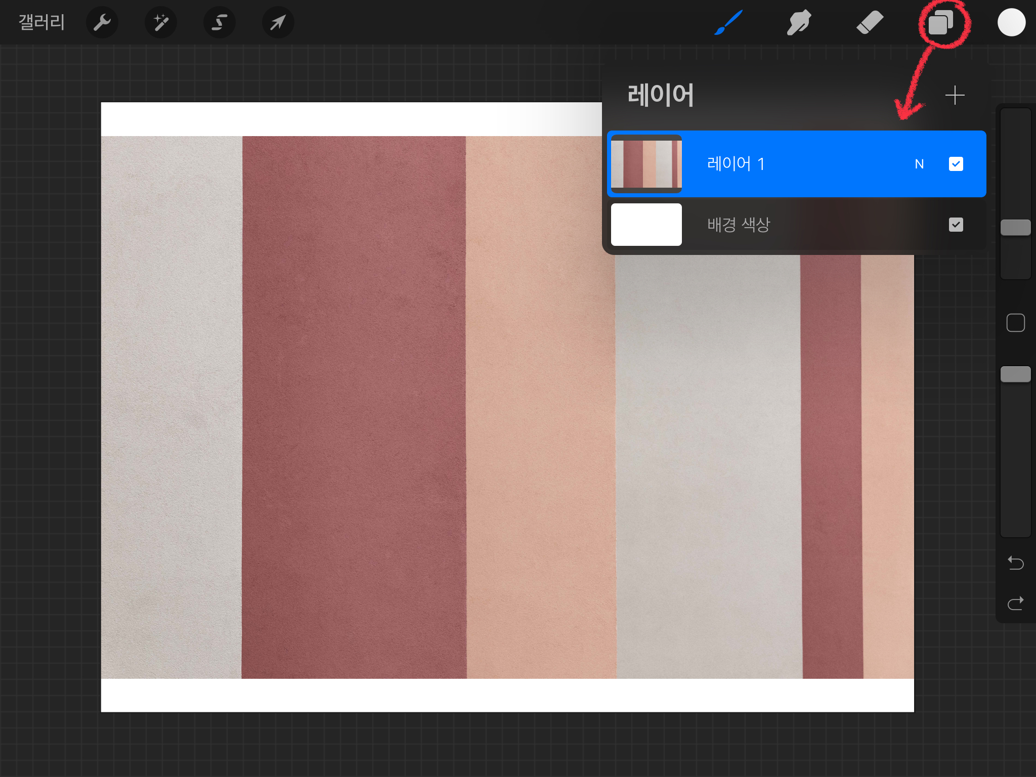1036x777 pixels.
Task: Select the Eraser tool
Action: [870, 22]
